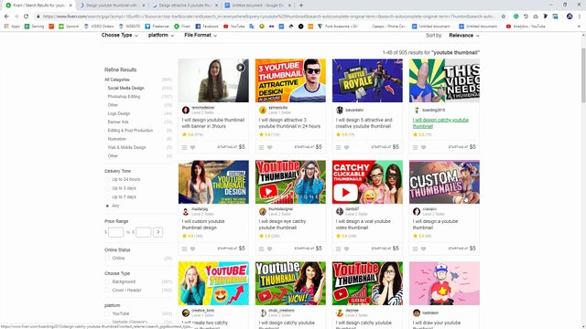586x329 pixels.
Task: Reload the page with browser refresh icon
Action: coord(26,16)
